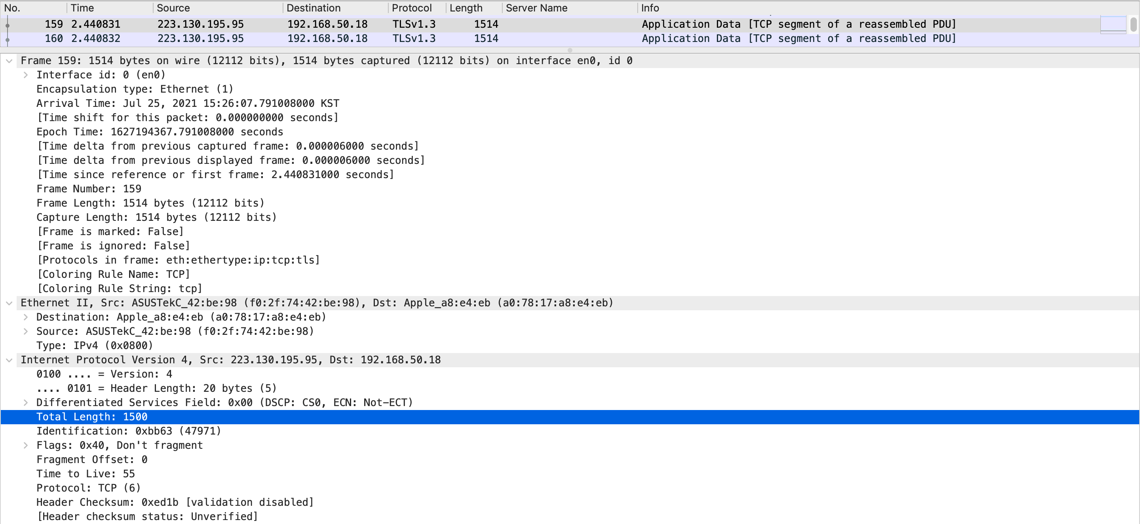Expand the Interface id: 0 (en0) item
The image size is (1140, 524).
click(26, 75)
